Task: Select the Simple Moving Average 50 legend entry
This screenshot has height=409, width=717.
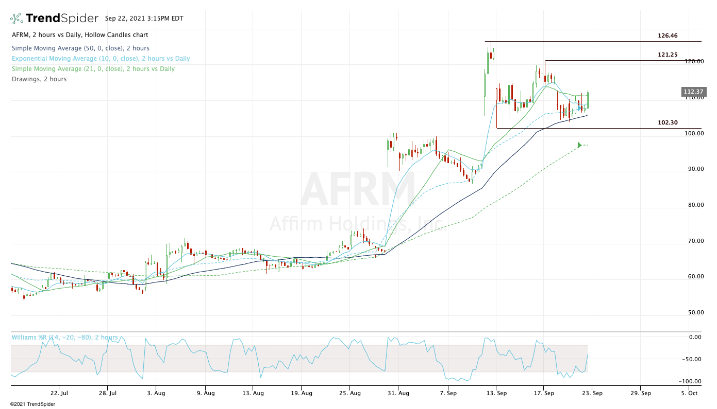Action: click(80, 48)
